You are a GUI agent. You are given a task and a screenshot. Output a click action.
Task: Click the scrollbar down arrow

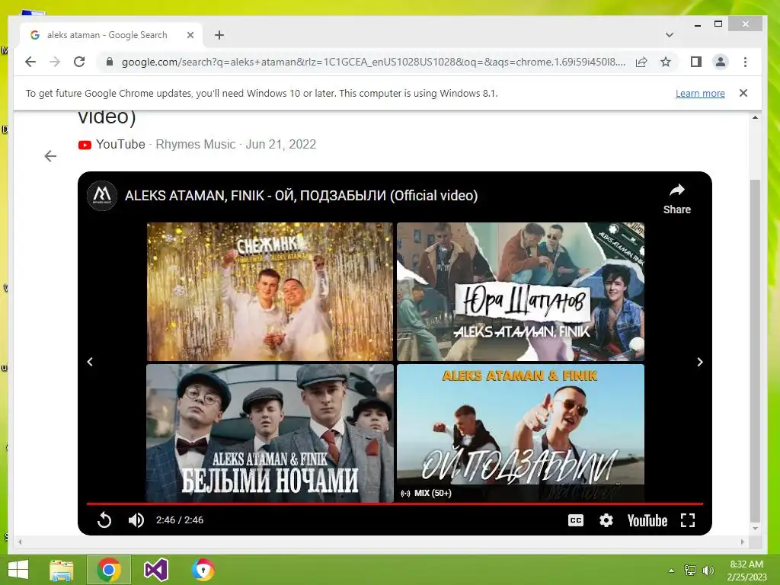[x=755, y=529]
